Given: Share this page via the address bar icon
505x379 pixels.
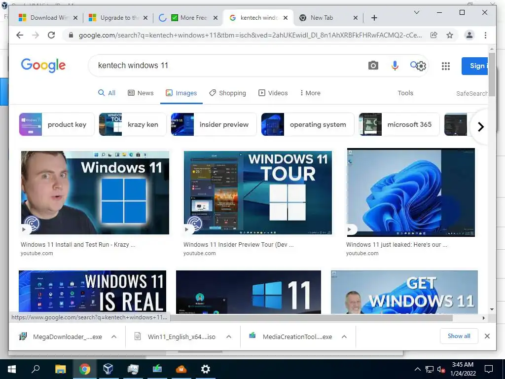Looking at the screenshot, I should click(434, 35).
